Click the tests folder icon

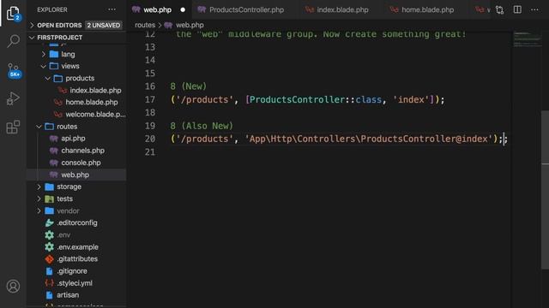point(50,198)
